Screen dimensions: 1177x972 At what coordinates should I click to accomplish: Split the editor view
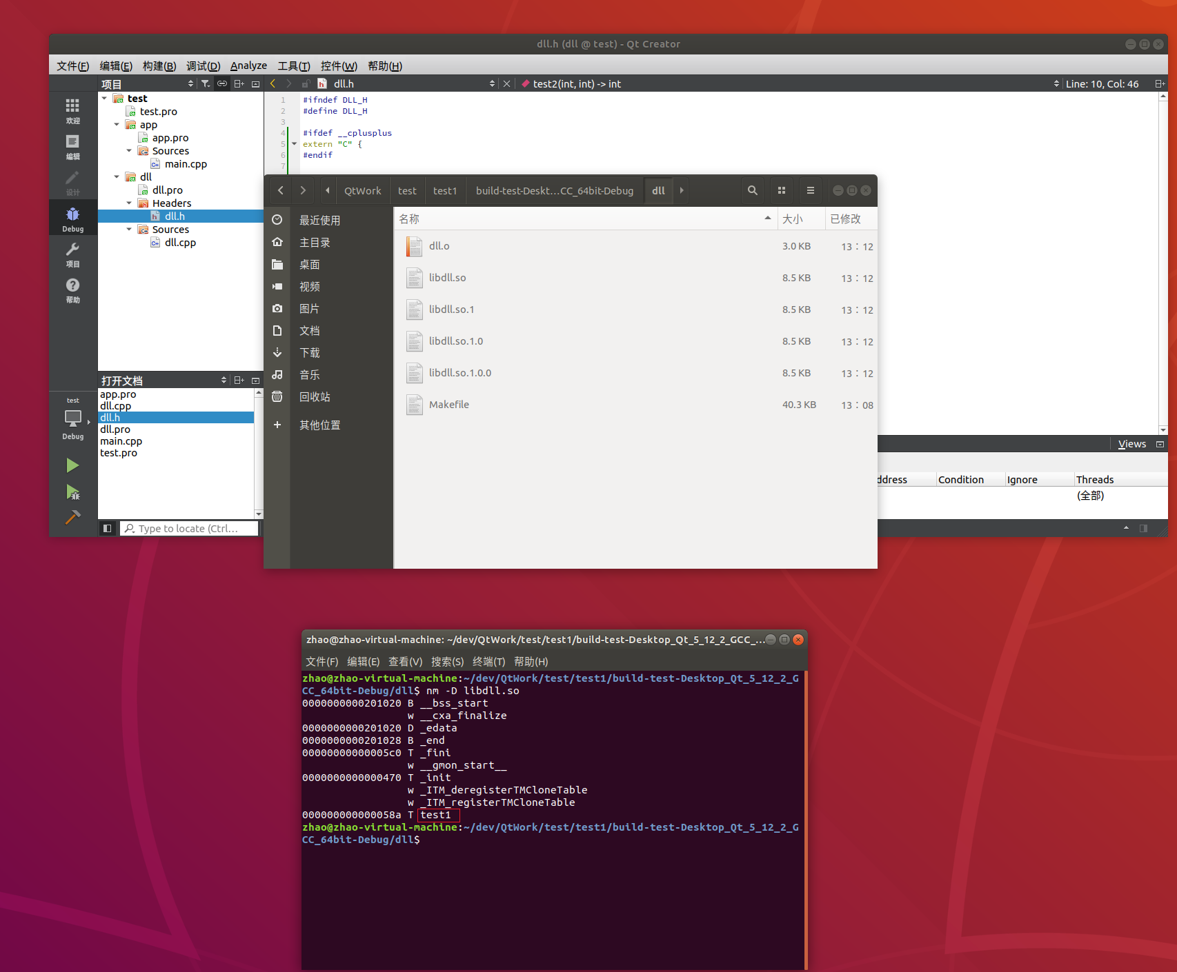(1160, 83)
